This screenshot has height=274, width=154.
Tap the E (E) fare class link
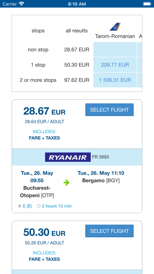pos(27,206)
